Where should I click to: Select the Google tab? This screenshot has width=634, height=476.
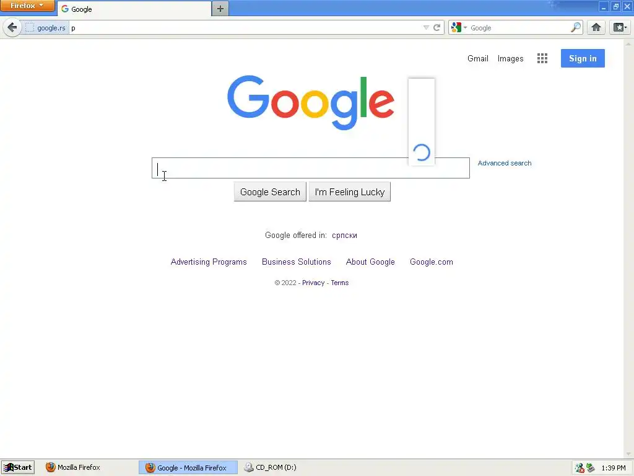[134, 9]
